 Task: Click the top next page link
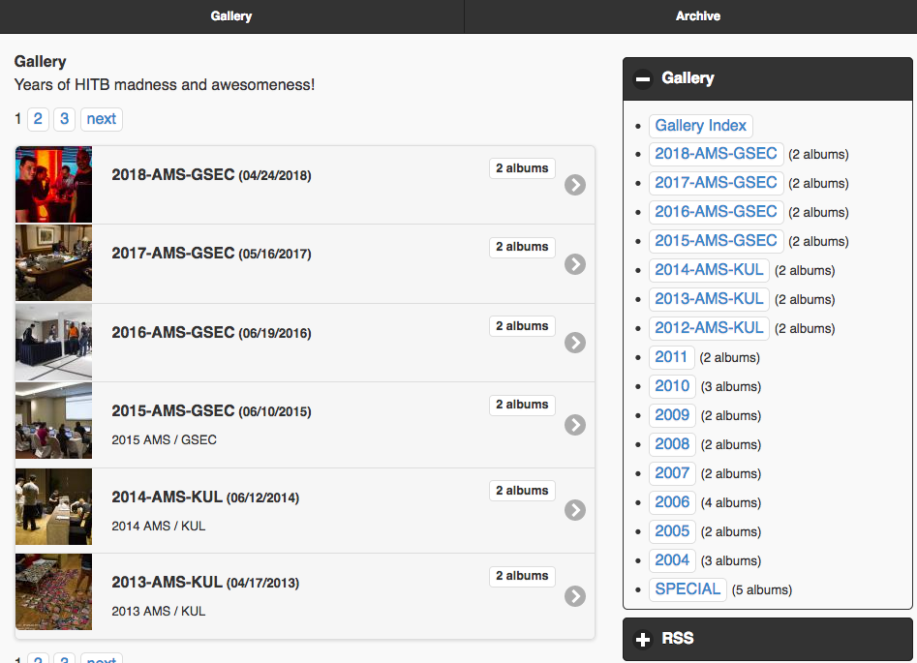pos(101,119)
